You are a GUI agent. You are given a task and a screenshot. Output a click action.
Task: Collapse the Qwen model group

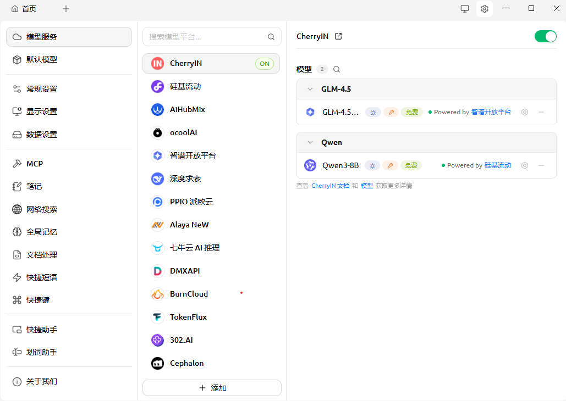310,142
